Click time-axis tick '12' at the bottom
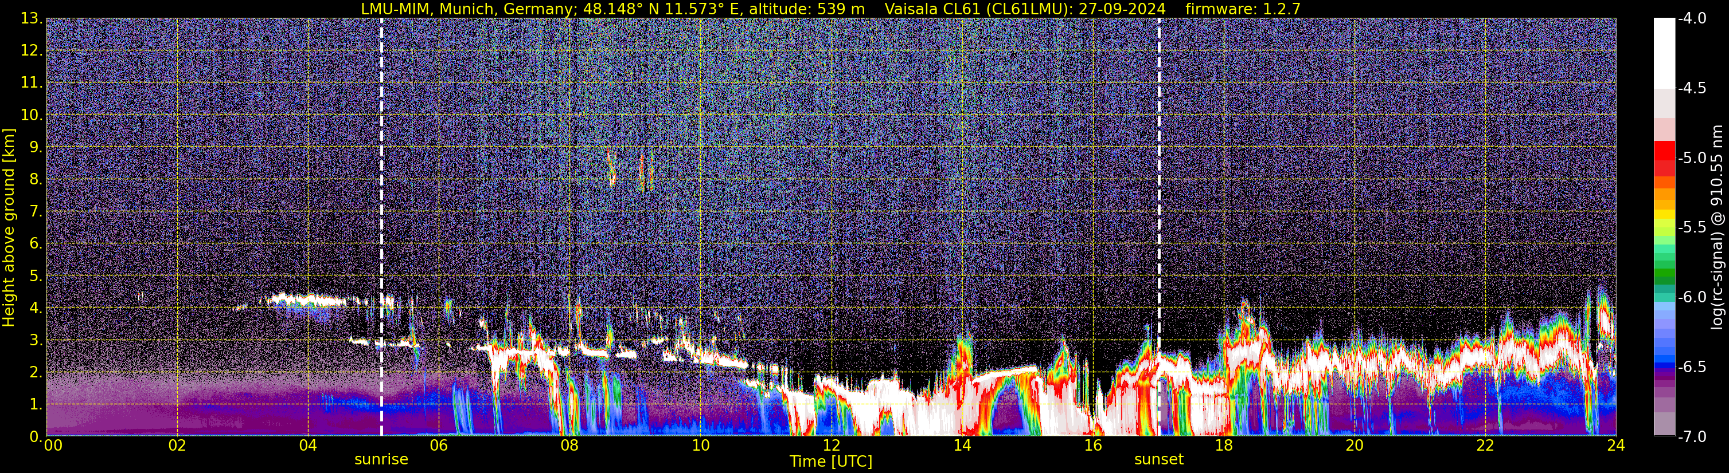Screen dimensions: 1729x473 coord(831,446)
